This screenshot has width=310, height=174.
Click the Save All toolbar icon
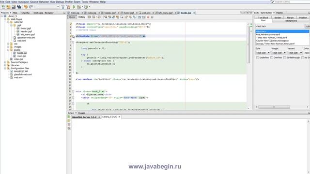[x=19, y=7]
